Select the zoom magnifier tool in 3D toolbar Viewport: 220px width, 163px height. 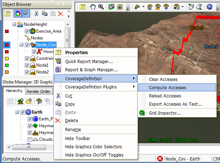101,6
